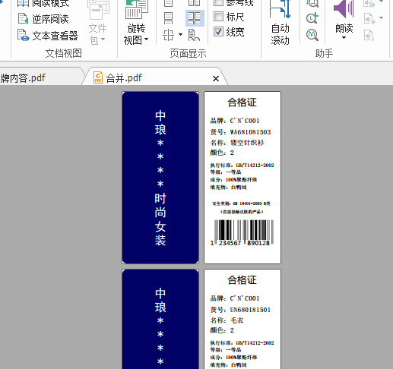The height and width of the screenshot is (369, 393).
Task: Select single page display layout icon
Action: tap(169, 3)
